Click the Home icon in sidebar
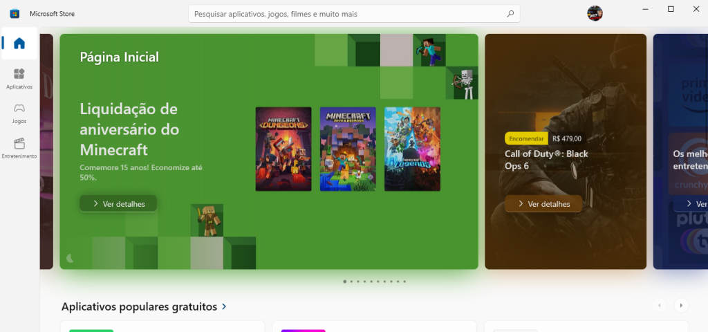Image resolution: width=708 pixels, height=332 pixels. [x=19, y=44]
